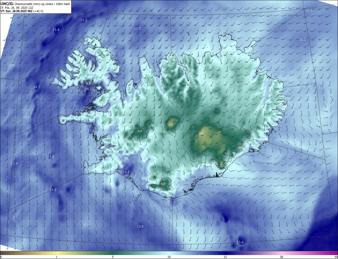Click the 4.0 value label
Image resolution: width=338 pixels, height=259 pixels.
(x=163, y=184)
